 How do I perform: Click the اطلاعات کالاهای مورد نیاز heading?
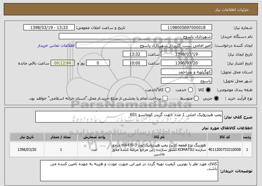tap(227, 128)
